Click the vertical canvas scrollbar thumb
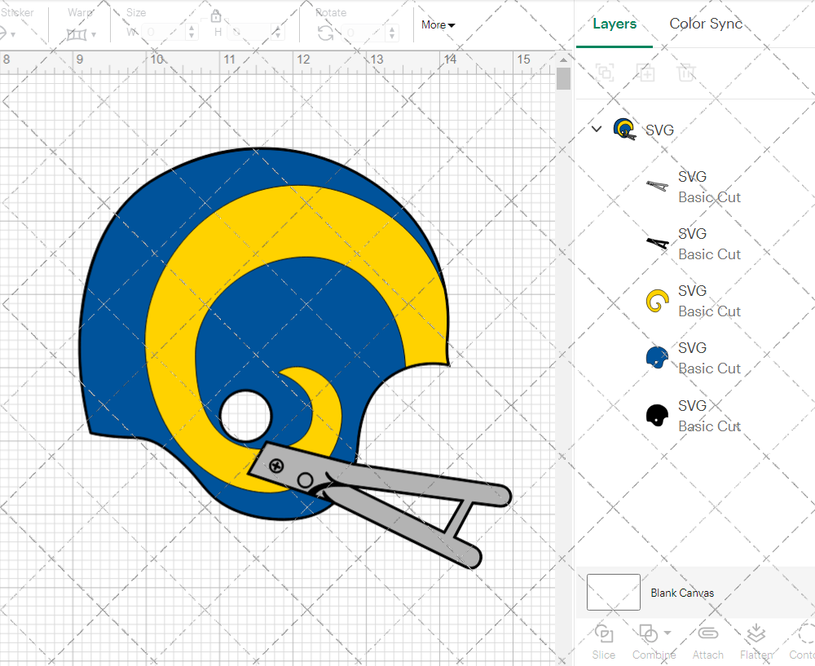This screenshot has width=815, height=666. tap(563, 79)
